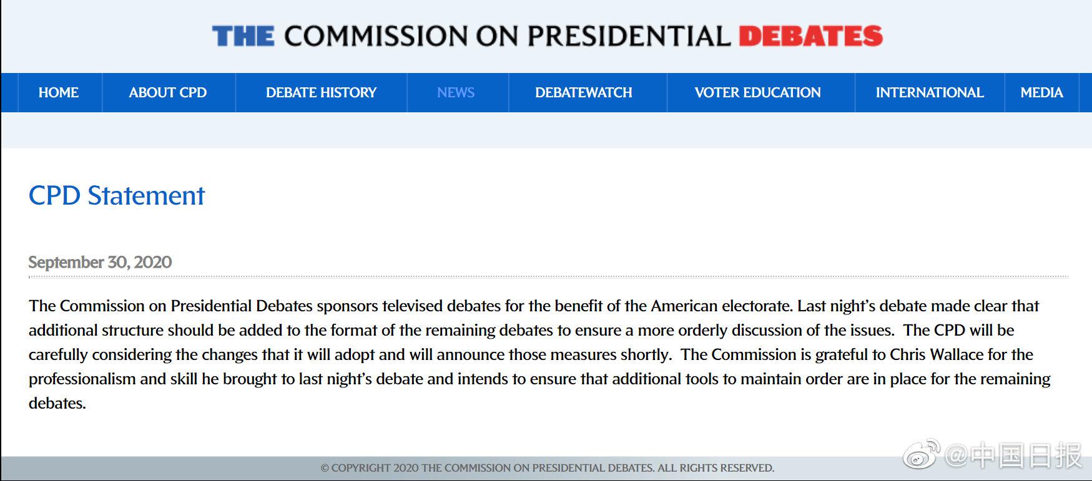Click the red DEBATES word in header

811,36
